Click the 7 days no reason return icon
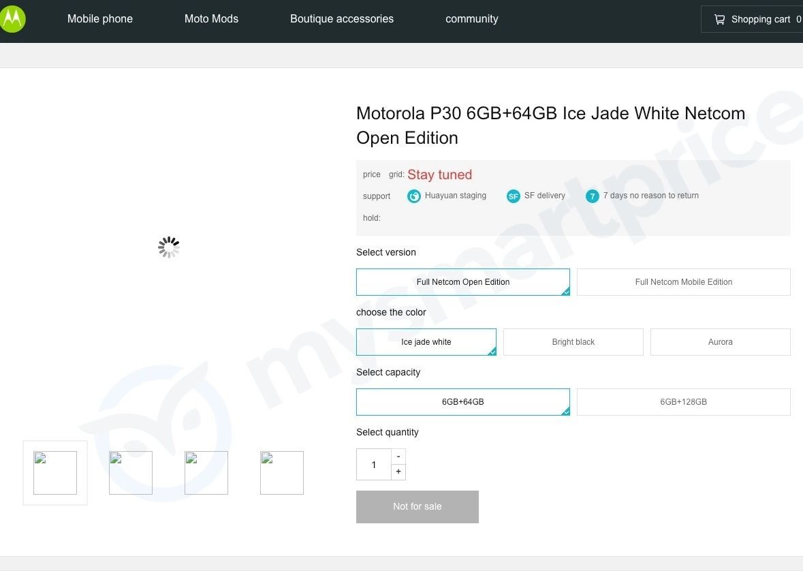This screenshot has width=803, height=571. (x=592, y=196)
